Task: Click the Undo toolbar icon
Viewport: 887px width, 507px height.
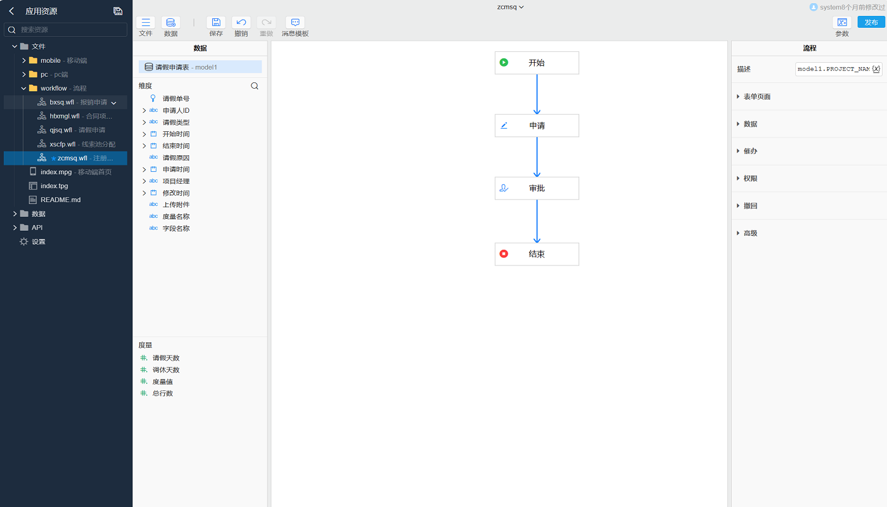Action: 241,23
